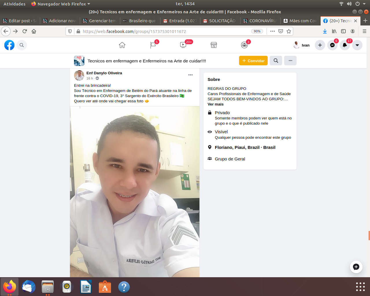Image resolution: width=370 pixels, height=296 pixels.
Task: Expand the Facebook account dropdown arrow
Action: [x=357, y=45]
